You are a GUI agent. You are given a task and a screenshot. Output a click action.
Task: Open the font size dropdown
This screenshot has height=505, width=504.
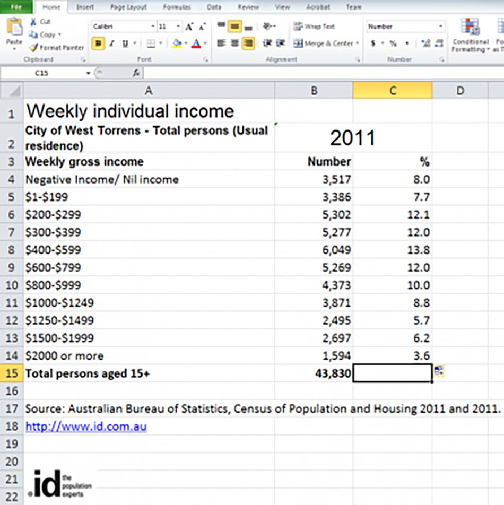coord(178,27)
